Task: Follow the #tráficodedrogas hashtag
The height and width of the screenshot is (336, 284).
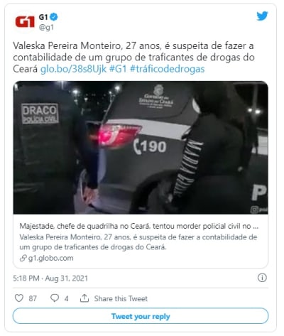Action: click(167, 69)
